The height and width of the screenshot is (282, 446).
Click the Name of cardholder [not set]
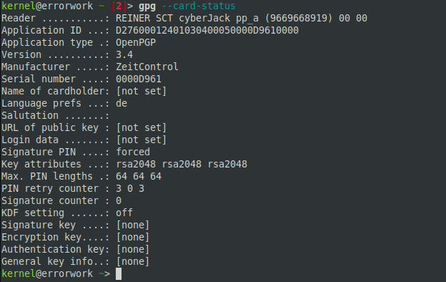pos(142,91)
